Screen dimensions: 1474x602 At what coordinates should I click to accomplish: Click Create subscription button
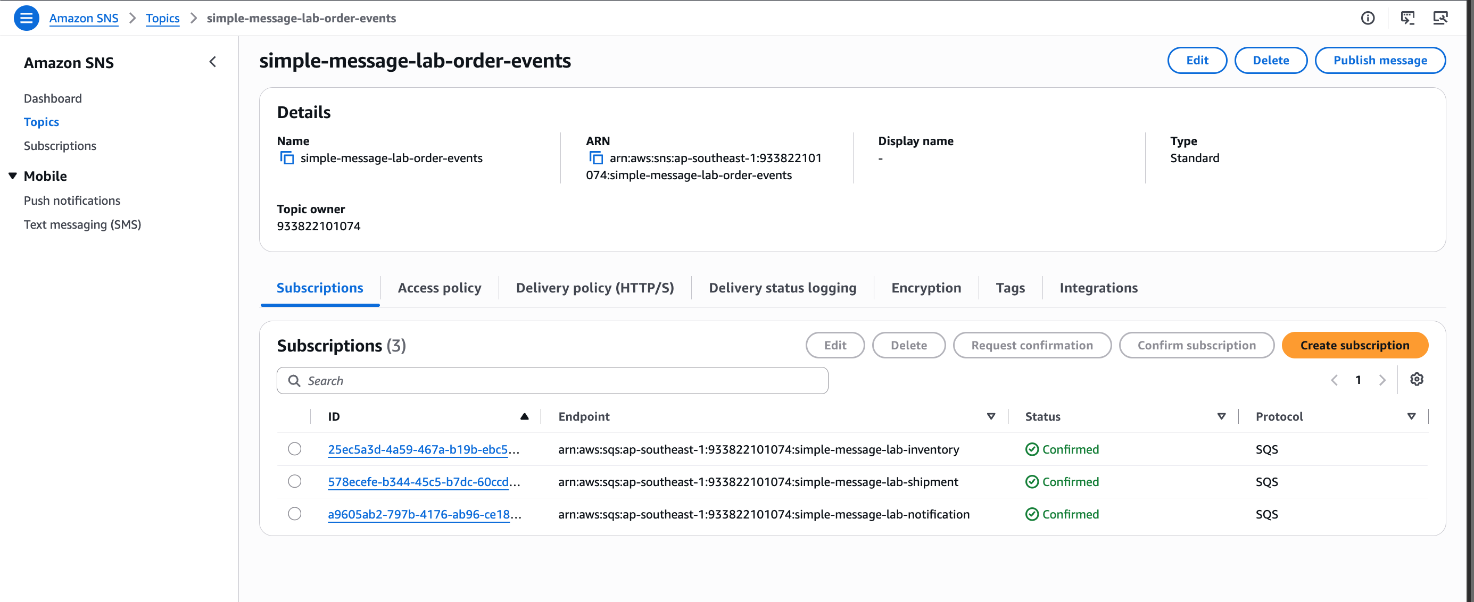1354,345
